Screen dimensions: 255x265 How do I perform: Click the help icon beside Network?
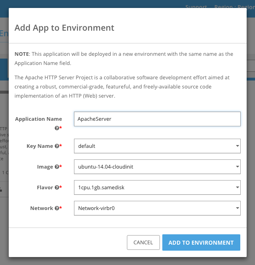57,208
